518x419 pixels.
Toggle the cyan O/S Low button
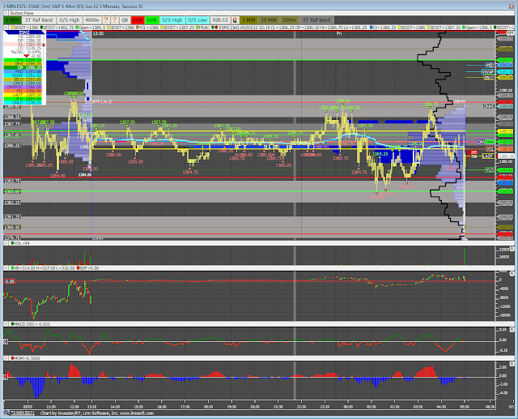(197, 19)
